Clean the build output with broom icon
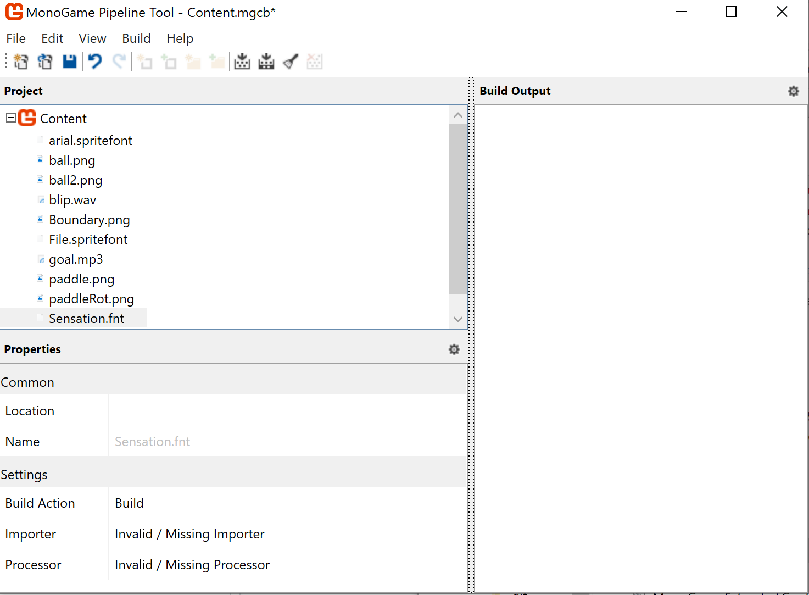 (x=290, y=62)
